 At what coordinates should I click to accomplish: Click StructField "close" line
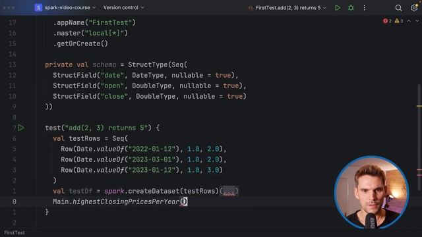(x=150, y=96)
